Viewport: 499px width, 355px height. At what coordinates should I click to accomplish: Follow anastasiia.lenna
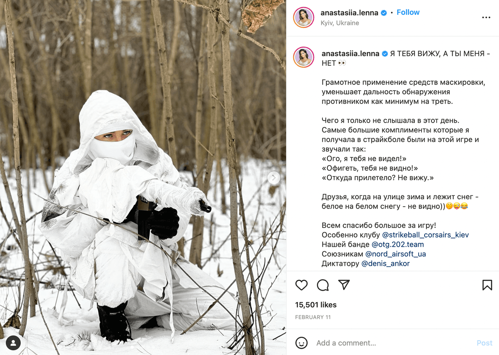click(408, 12)
